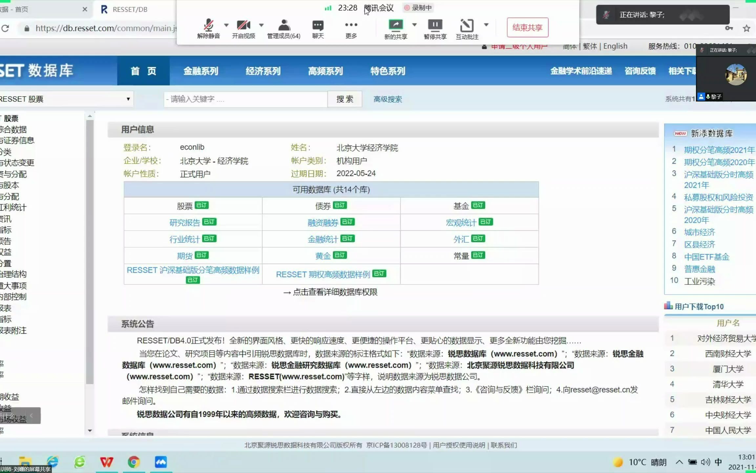
Task: Open RESSET 期权高频数据样例 link
Action: click(x=323, y=274)
